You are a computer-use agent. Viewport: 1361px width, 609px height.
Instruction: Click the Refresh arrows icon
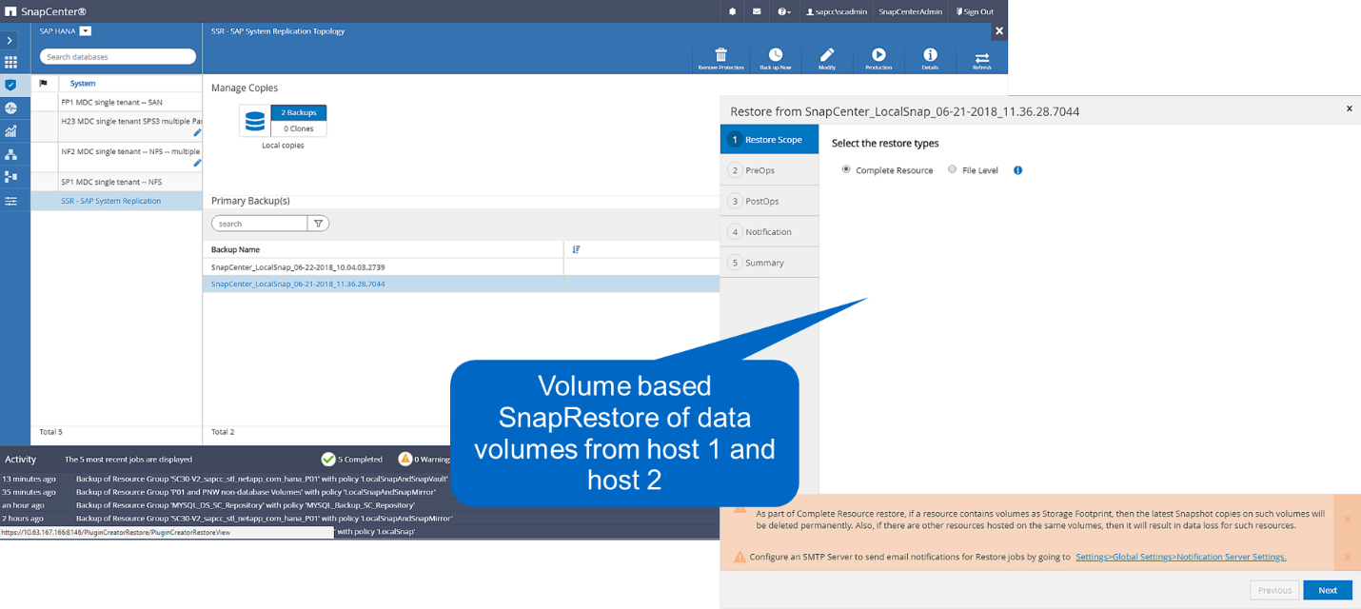click(x=981, y=57)
